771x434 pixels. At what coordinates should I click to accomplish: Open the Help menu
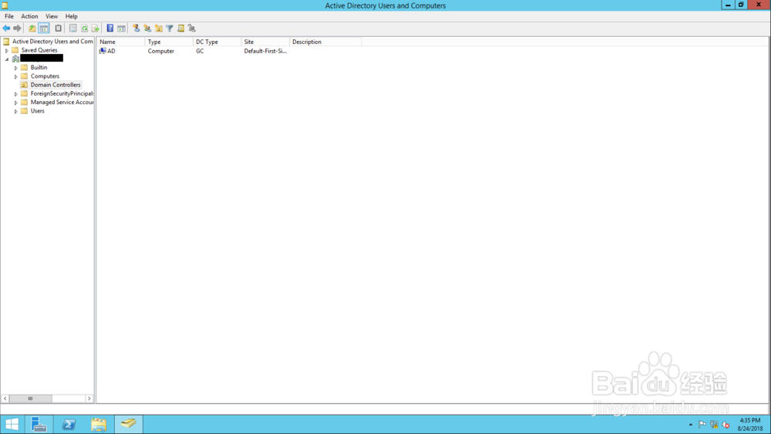71,16
